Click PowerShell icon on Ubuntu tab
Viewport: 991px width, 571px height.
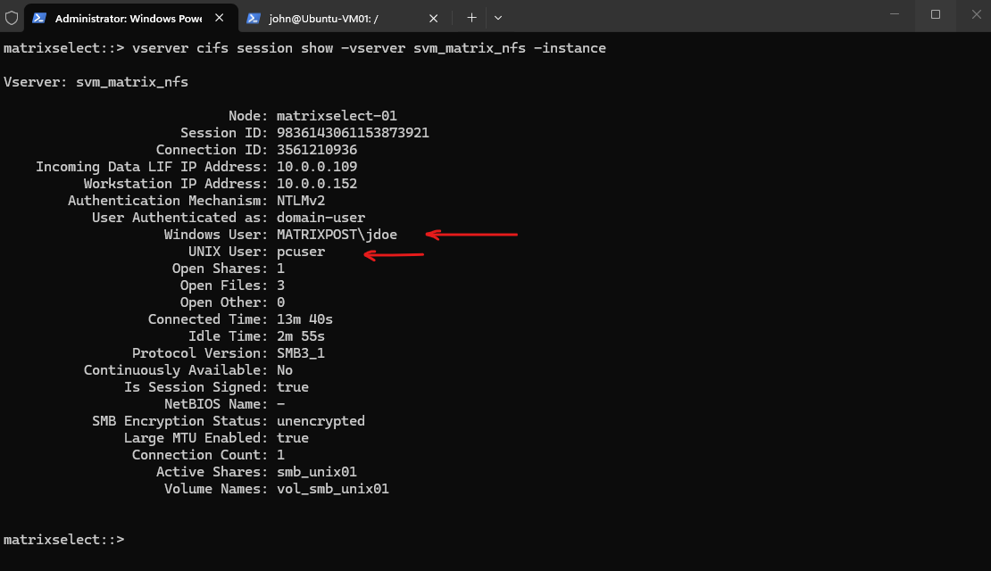click(x=254, y=19)
